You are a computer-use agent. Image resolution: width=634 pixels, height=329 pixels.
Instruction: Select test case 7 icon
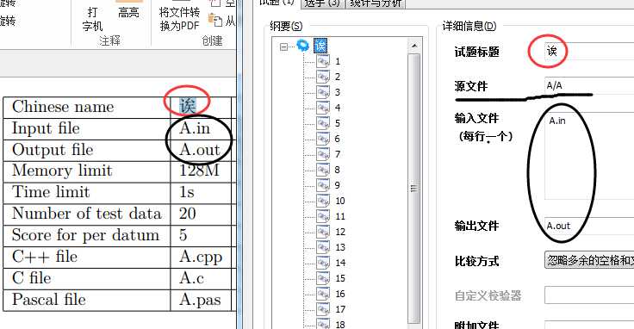click(x=323, y=154)
